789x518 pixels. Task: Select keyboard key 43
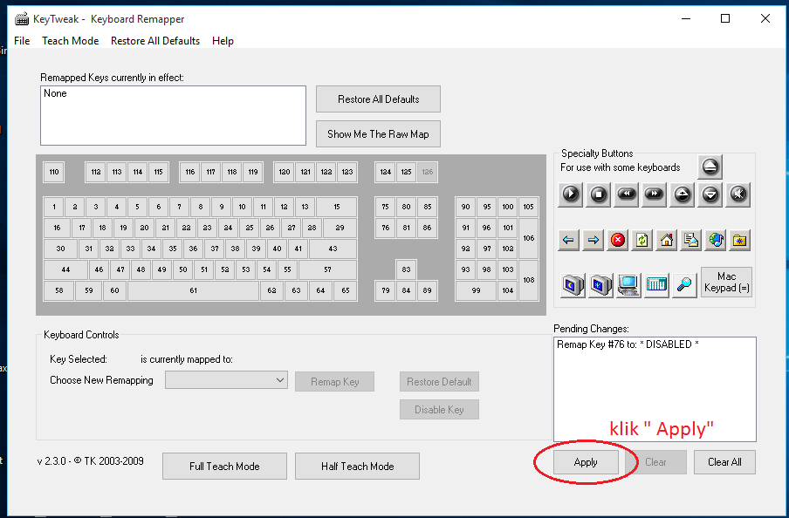[333, 249]
